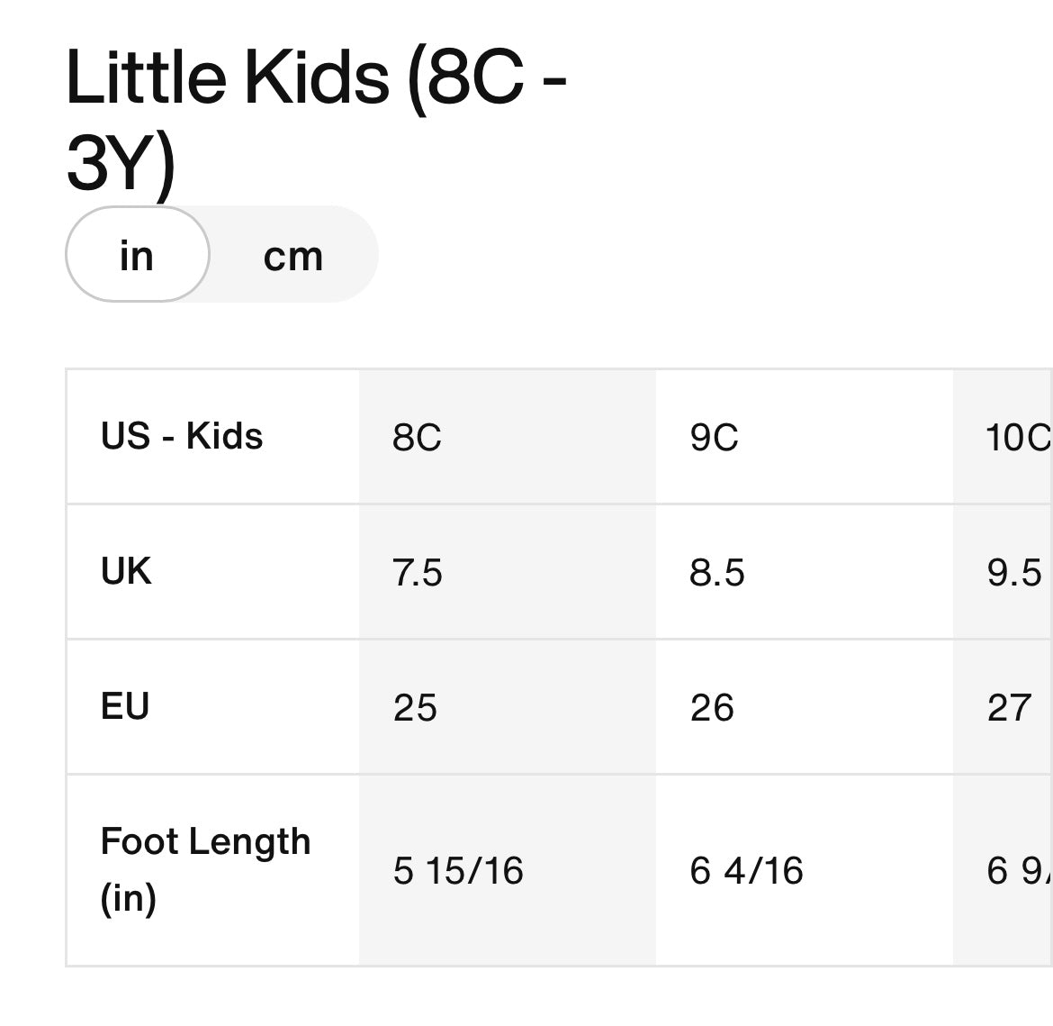Click the 8C size cell
Image resolution: width=1053 pixels, height=1026 pixels.
click(x=418, y=438)
